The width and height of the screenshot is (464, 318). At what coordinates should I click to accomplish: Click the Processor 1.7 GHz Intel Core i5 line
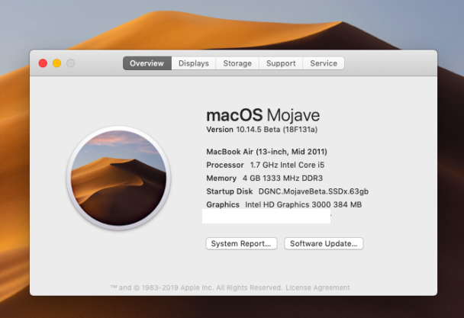266,165
